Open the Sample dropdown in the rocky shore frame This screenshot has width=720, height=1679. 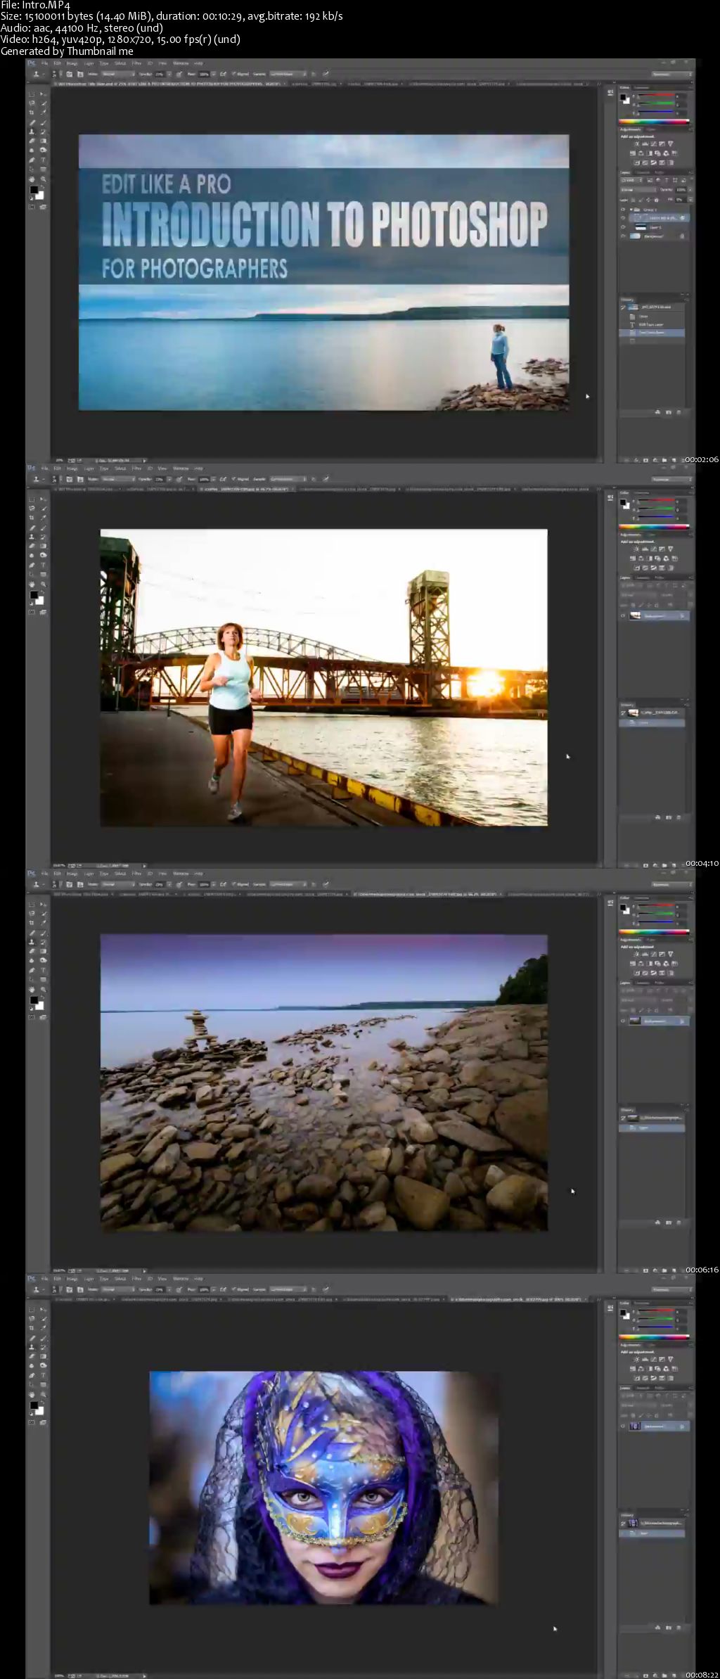click(x=287, y=884)
